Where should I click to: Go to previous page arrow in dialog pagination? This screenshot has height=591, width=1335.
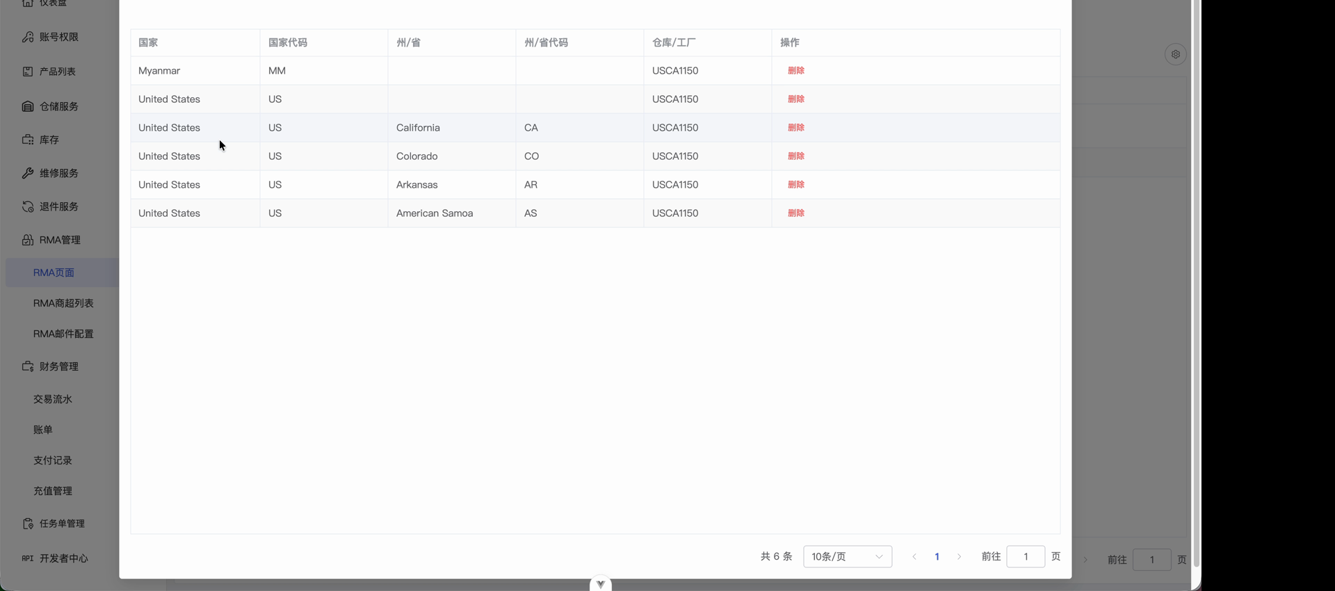pos(914,557)
